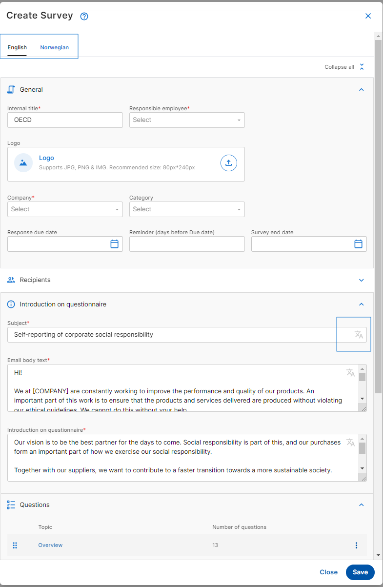This screenshot has height=587, width=383.
Task: Click the translate icon in Subject field
Action: (x=359, y=335)
